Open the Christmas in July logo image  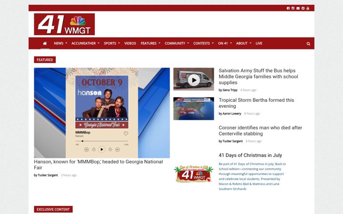(x=193, y=174)
